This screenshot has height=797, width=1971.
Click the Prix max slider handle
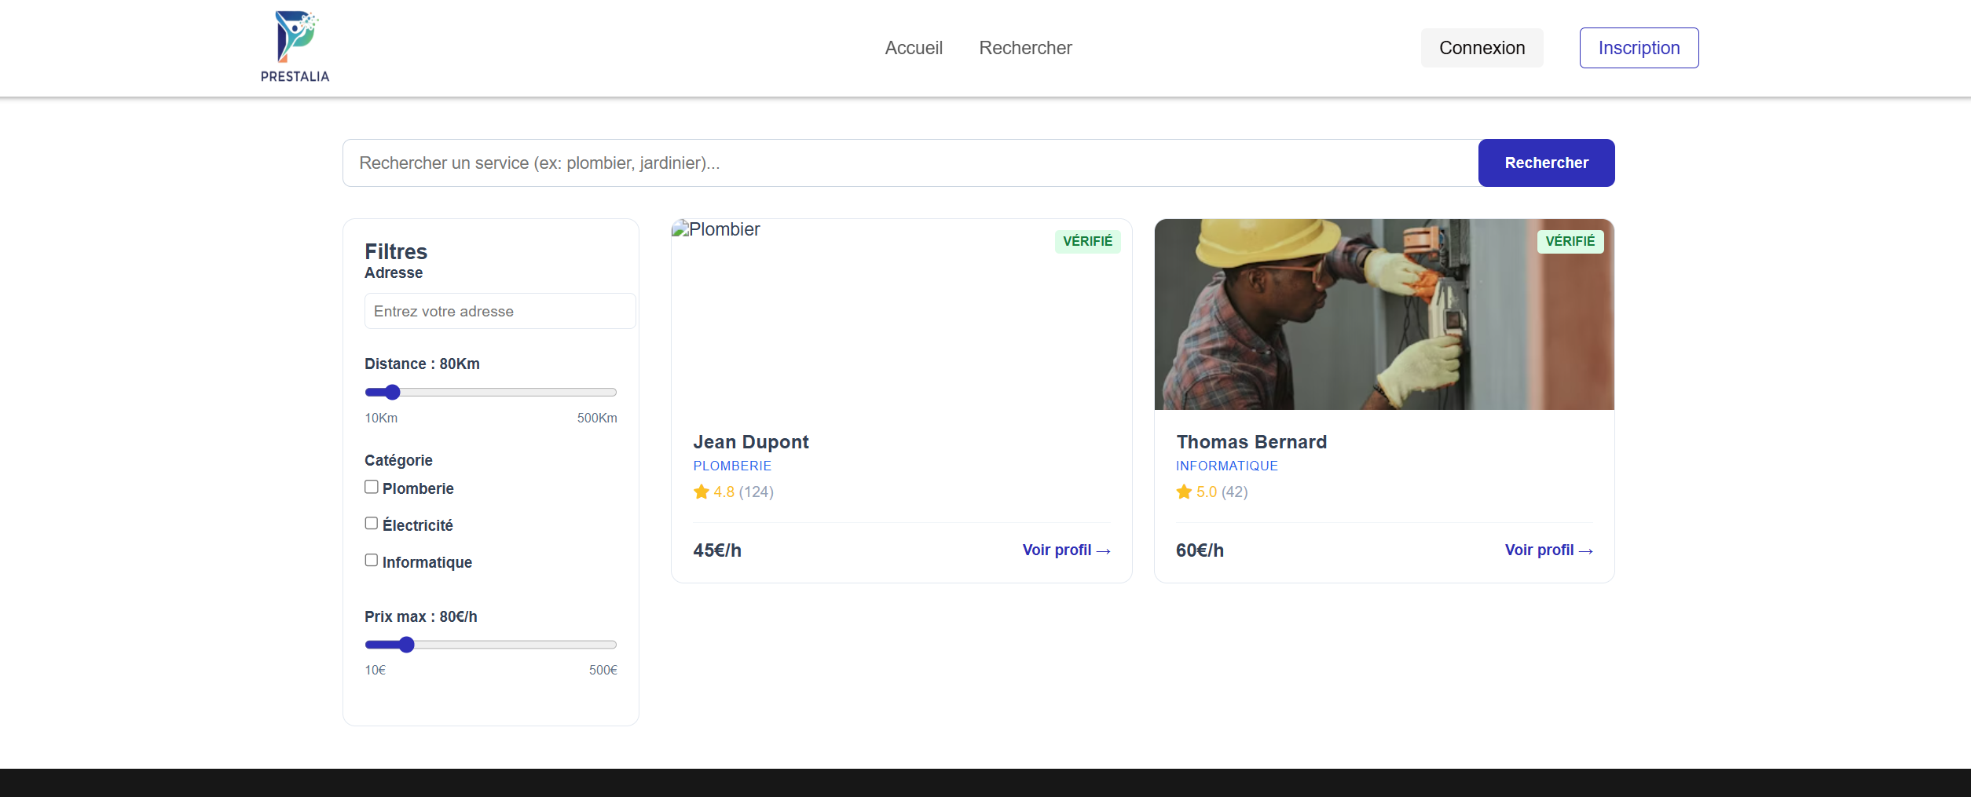[x=406, y=645]
